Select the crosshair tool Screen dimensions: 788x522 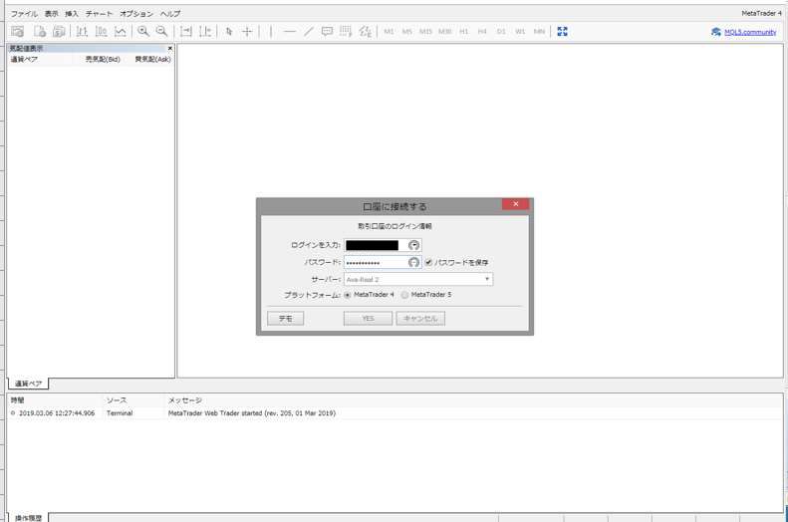(x=247, y=32)
